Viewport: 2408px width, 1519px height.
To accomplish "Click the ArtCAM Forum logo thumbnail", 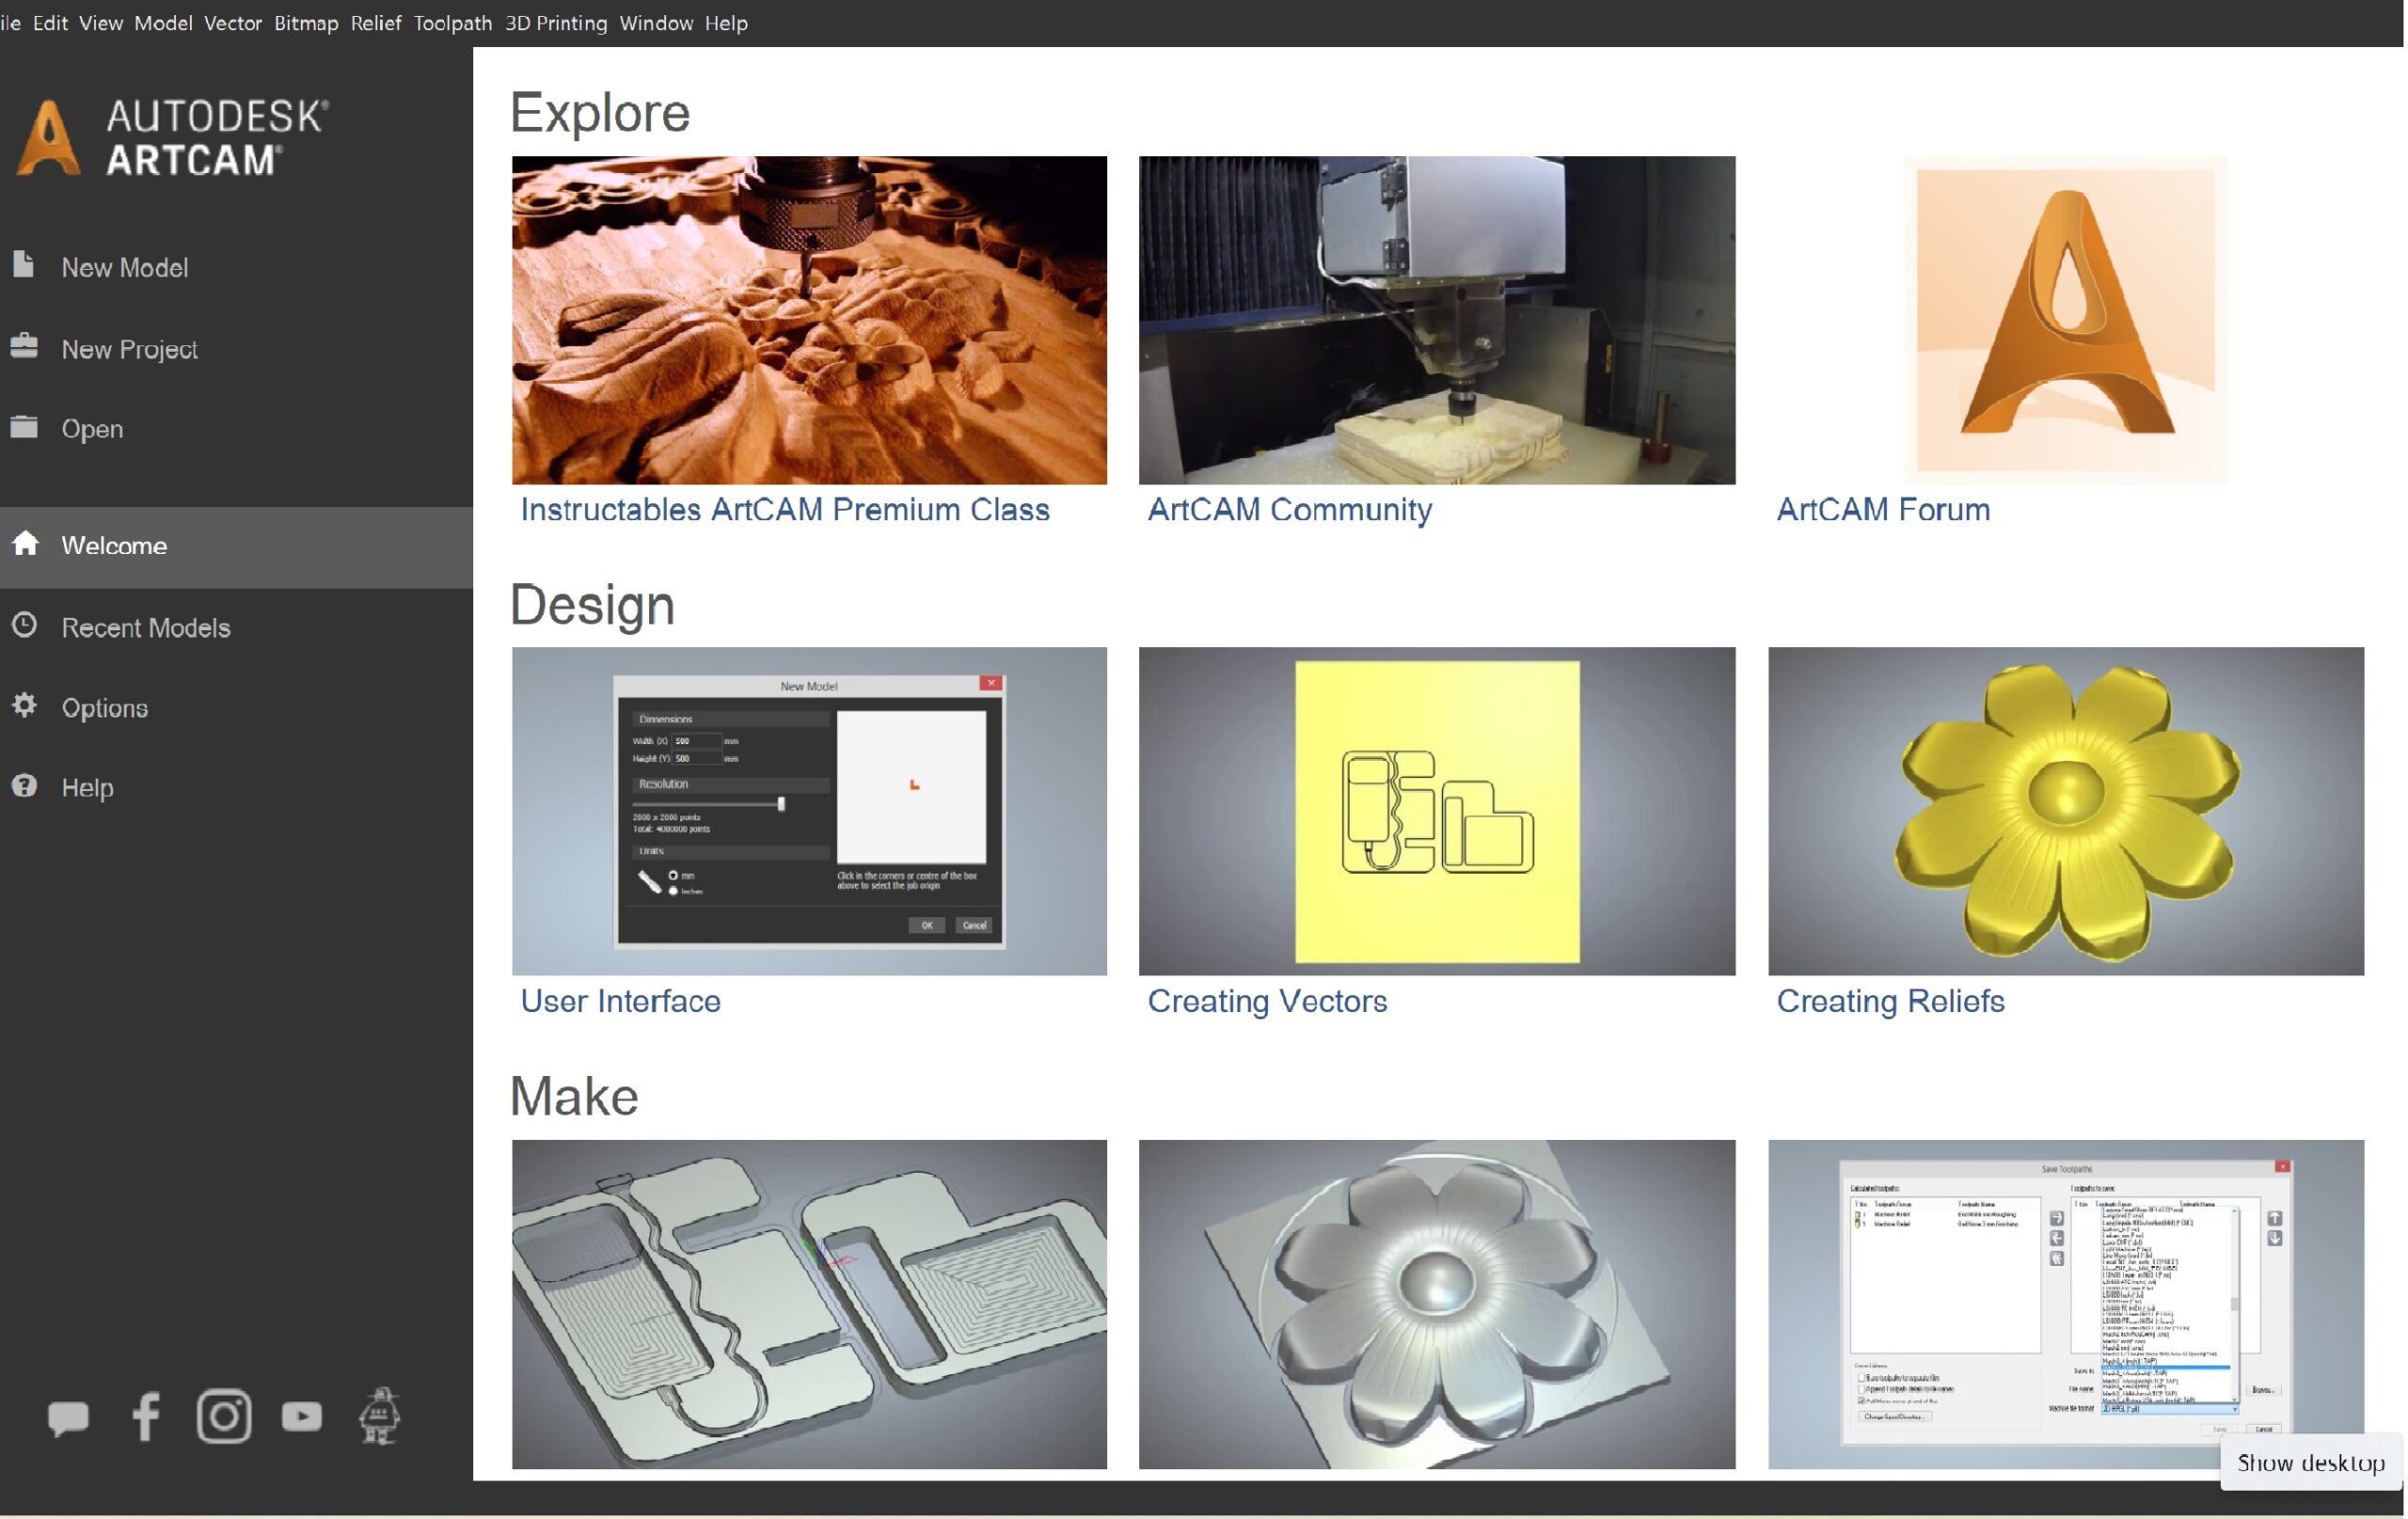I will tap(2065, 320).
